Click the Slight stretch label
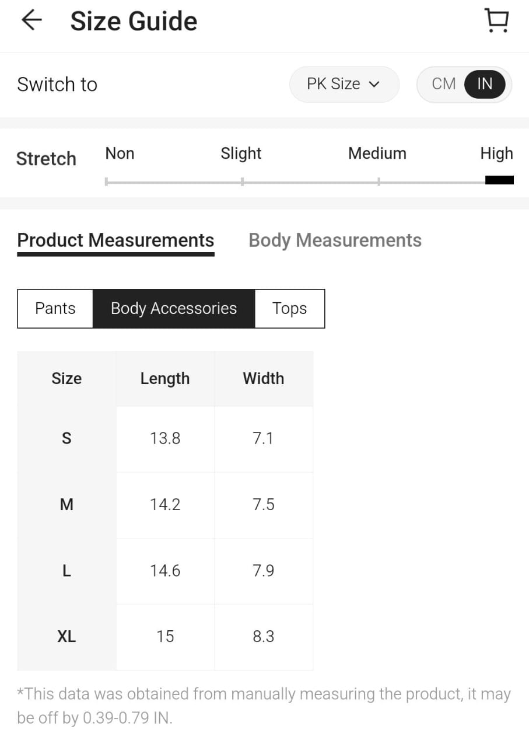 click(241, 153)
